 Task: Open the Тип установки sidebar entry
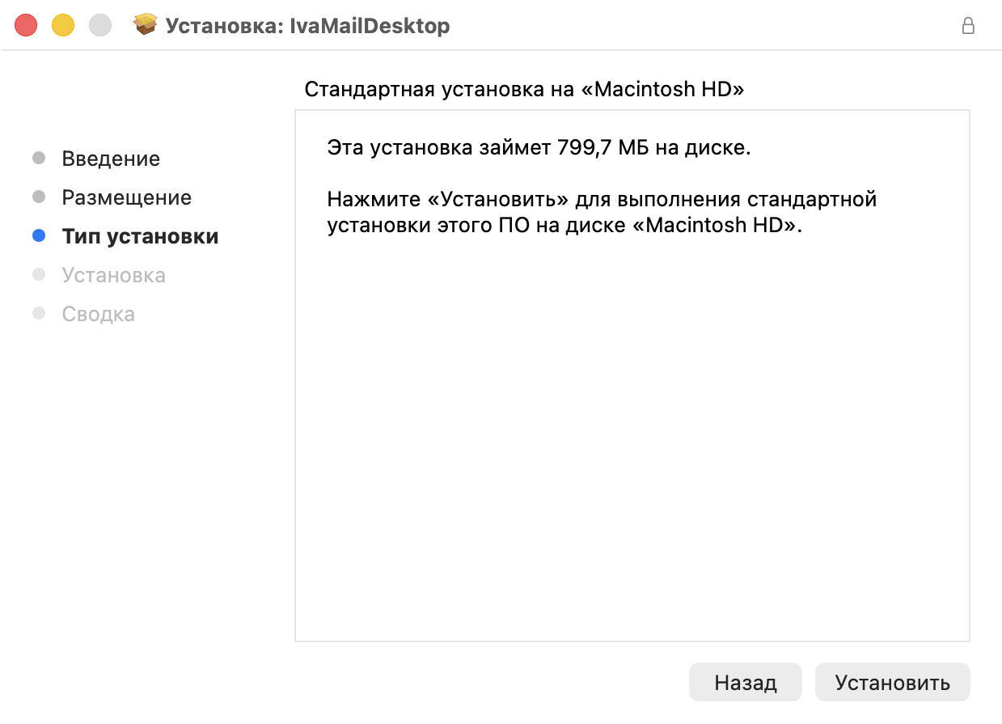coord(138,236)
